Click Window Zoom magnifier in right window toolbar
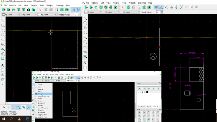 [x=191, y=7]
